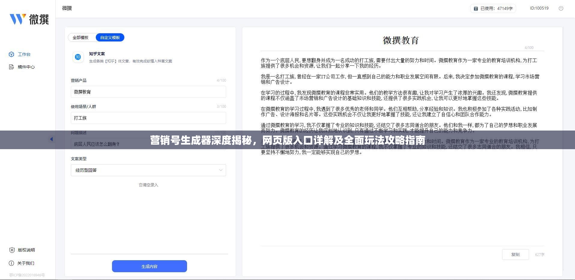Open 关于我们 about page via info icon
This screenshot has height=280, width=575.
(12, 263)
